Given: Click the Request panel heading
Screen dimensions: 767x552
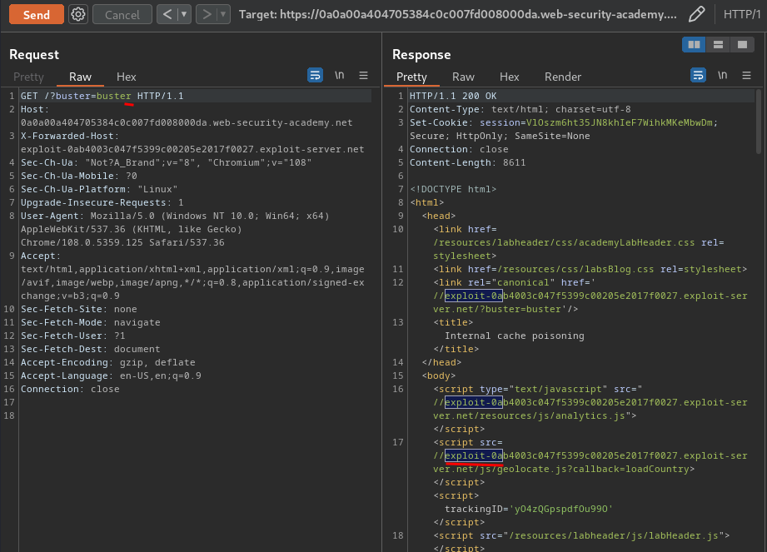Looking at the screenshot, I should pos(34,54).
